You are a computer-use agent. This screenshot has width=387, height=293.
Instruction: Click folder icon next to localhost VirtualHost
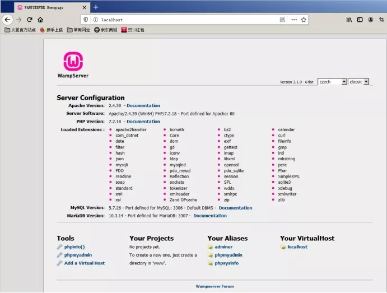pyautogui.click(x=283, y=247)
